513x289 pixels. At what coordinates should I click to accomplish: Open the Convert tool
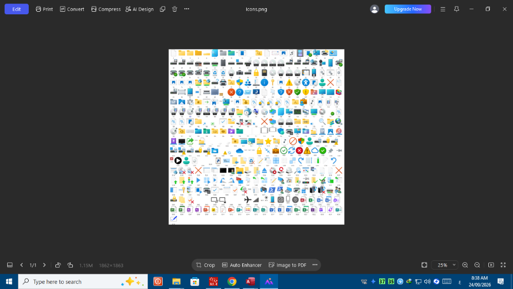pos(72,9)
